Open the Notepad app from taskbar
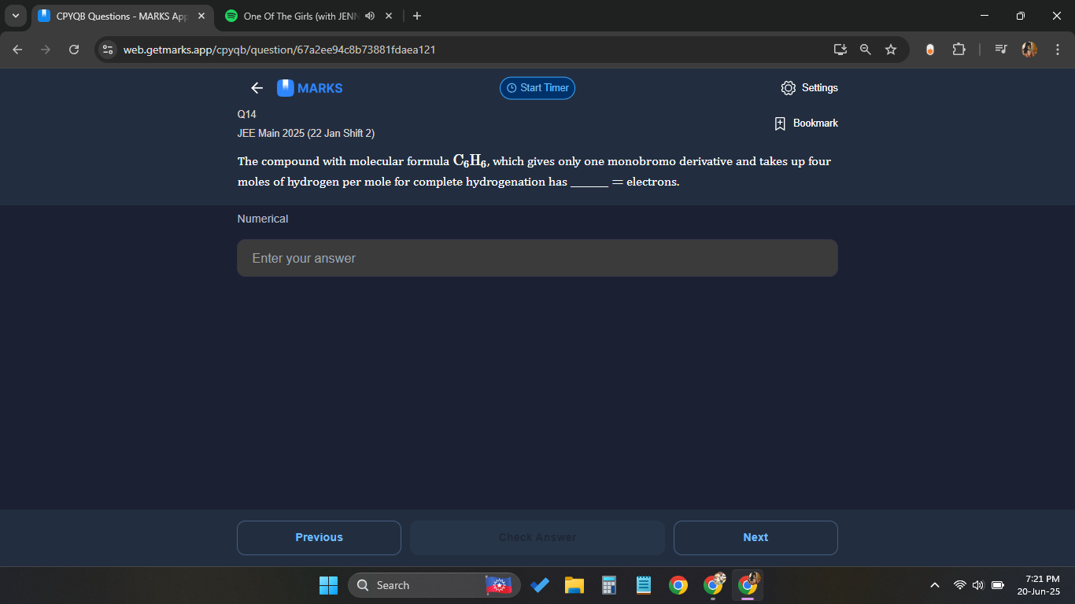This screenshot has width=1075, height=604. tap(644, 585)
